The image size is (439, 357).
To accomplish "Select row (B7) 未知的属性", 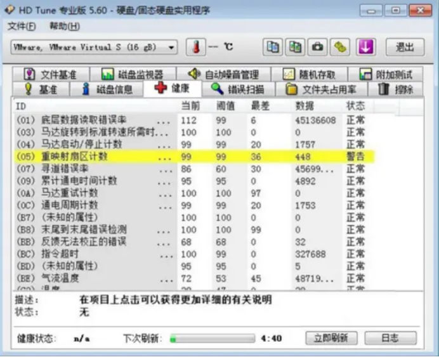I will 193,217.
